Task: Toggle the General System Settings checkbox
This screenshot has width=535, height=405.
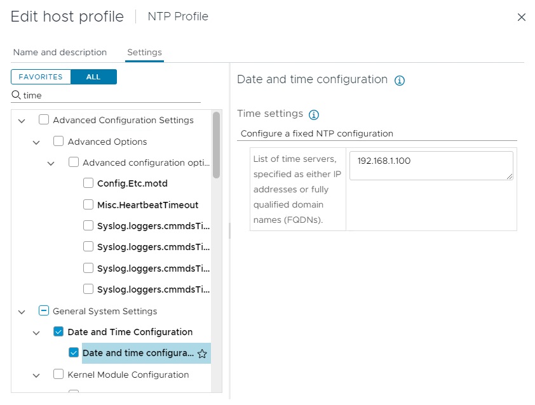Action: [x=44, y=311]
